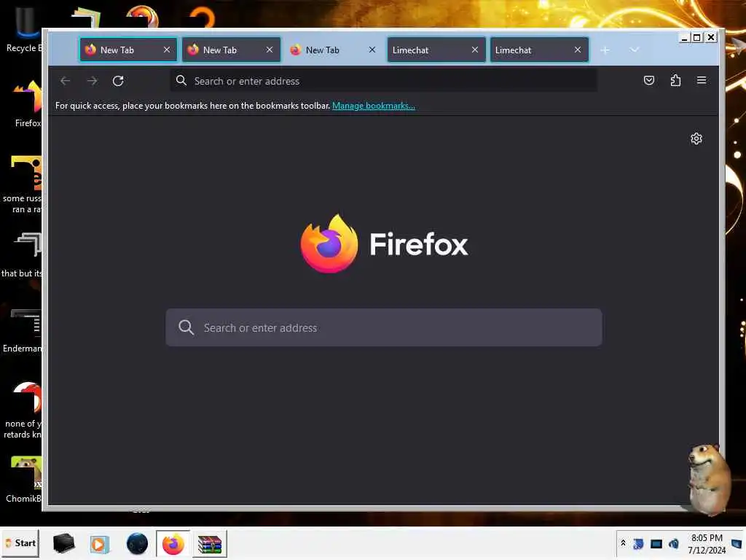
Task: Open the Firefox hamburger menu
Action: click(x=702, y=80)
